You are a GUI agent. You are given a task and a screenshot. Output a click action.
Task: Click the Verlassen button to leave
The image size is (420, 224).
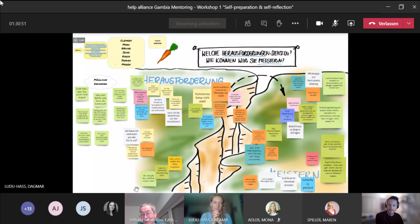pos(383,24)
